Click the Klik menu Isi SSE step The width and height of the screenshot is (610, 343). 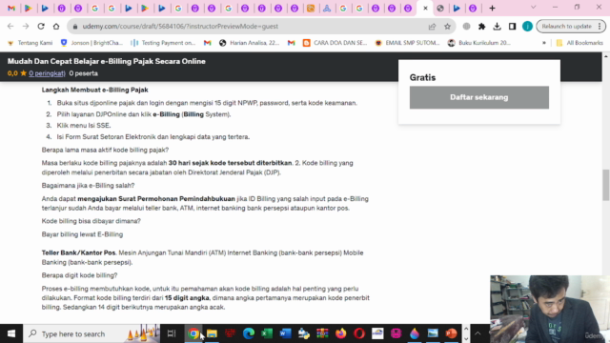(84, 126)
